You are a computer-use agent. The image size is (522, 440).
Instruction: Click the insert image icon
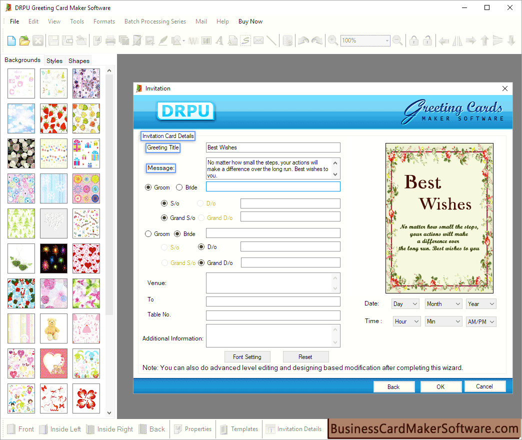150,40
